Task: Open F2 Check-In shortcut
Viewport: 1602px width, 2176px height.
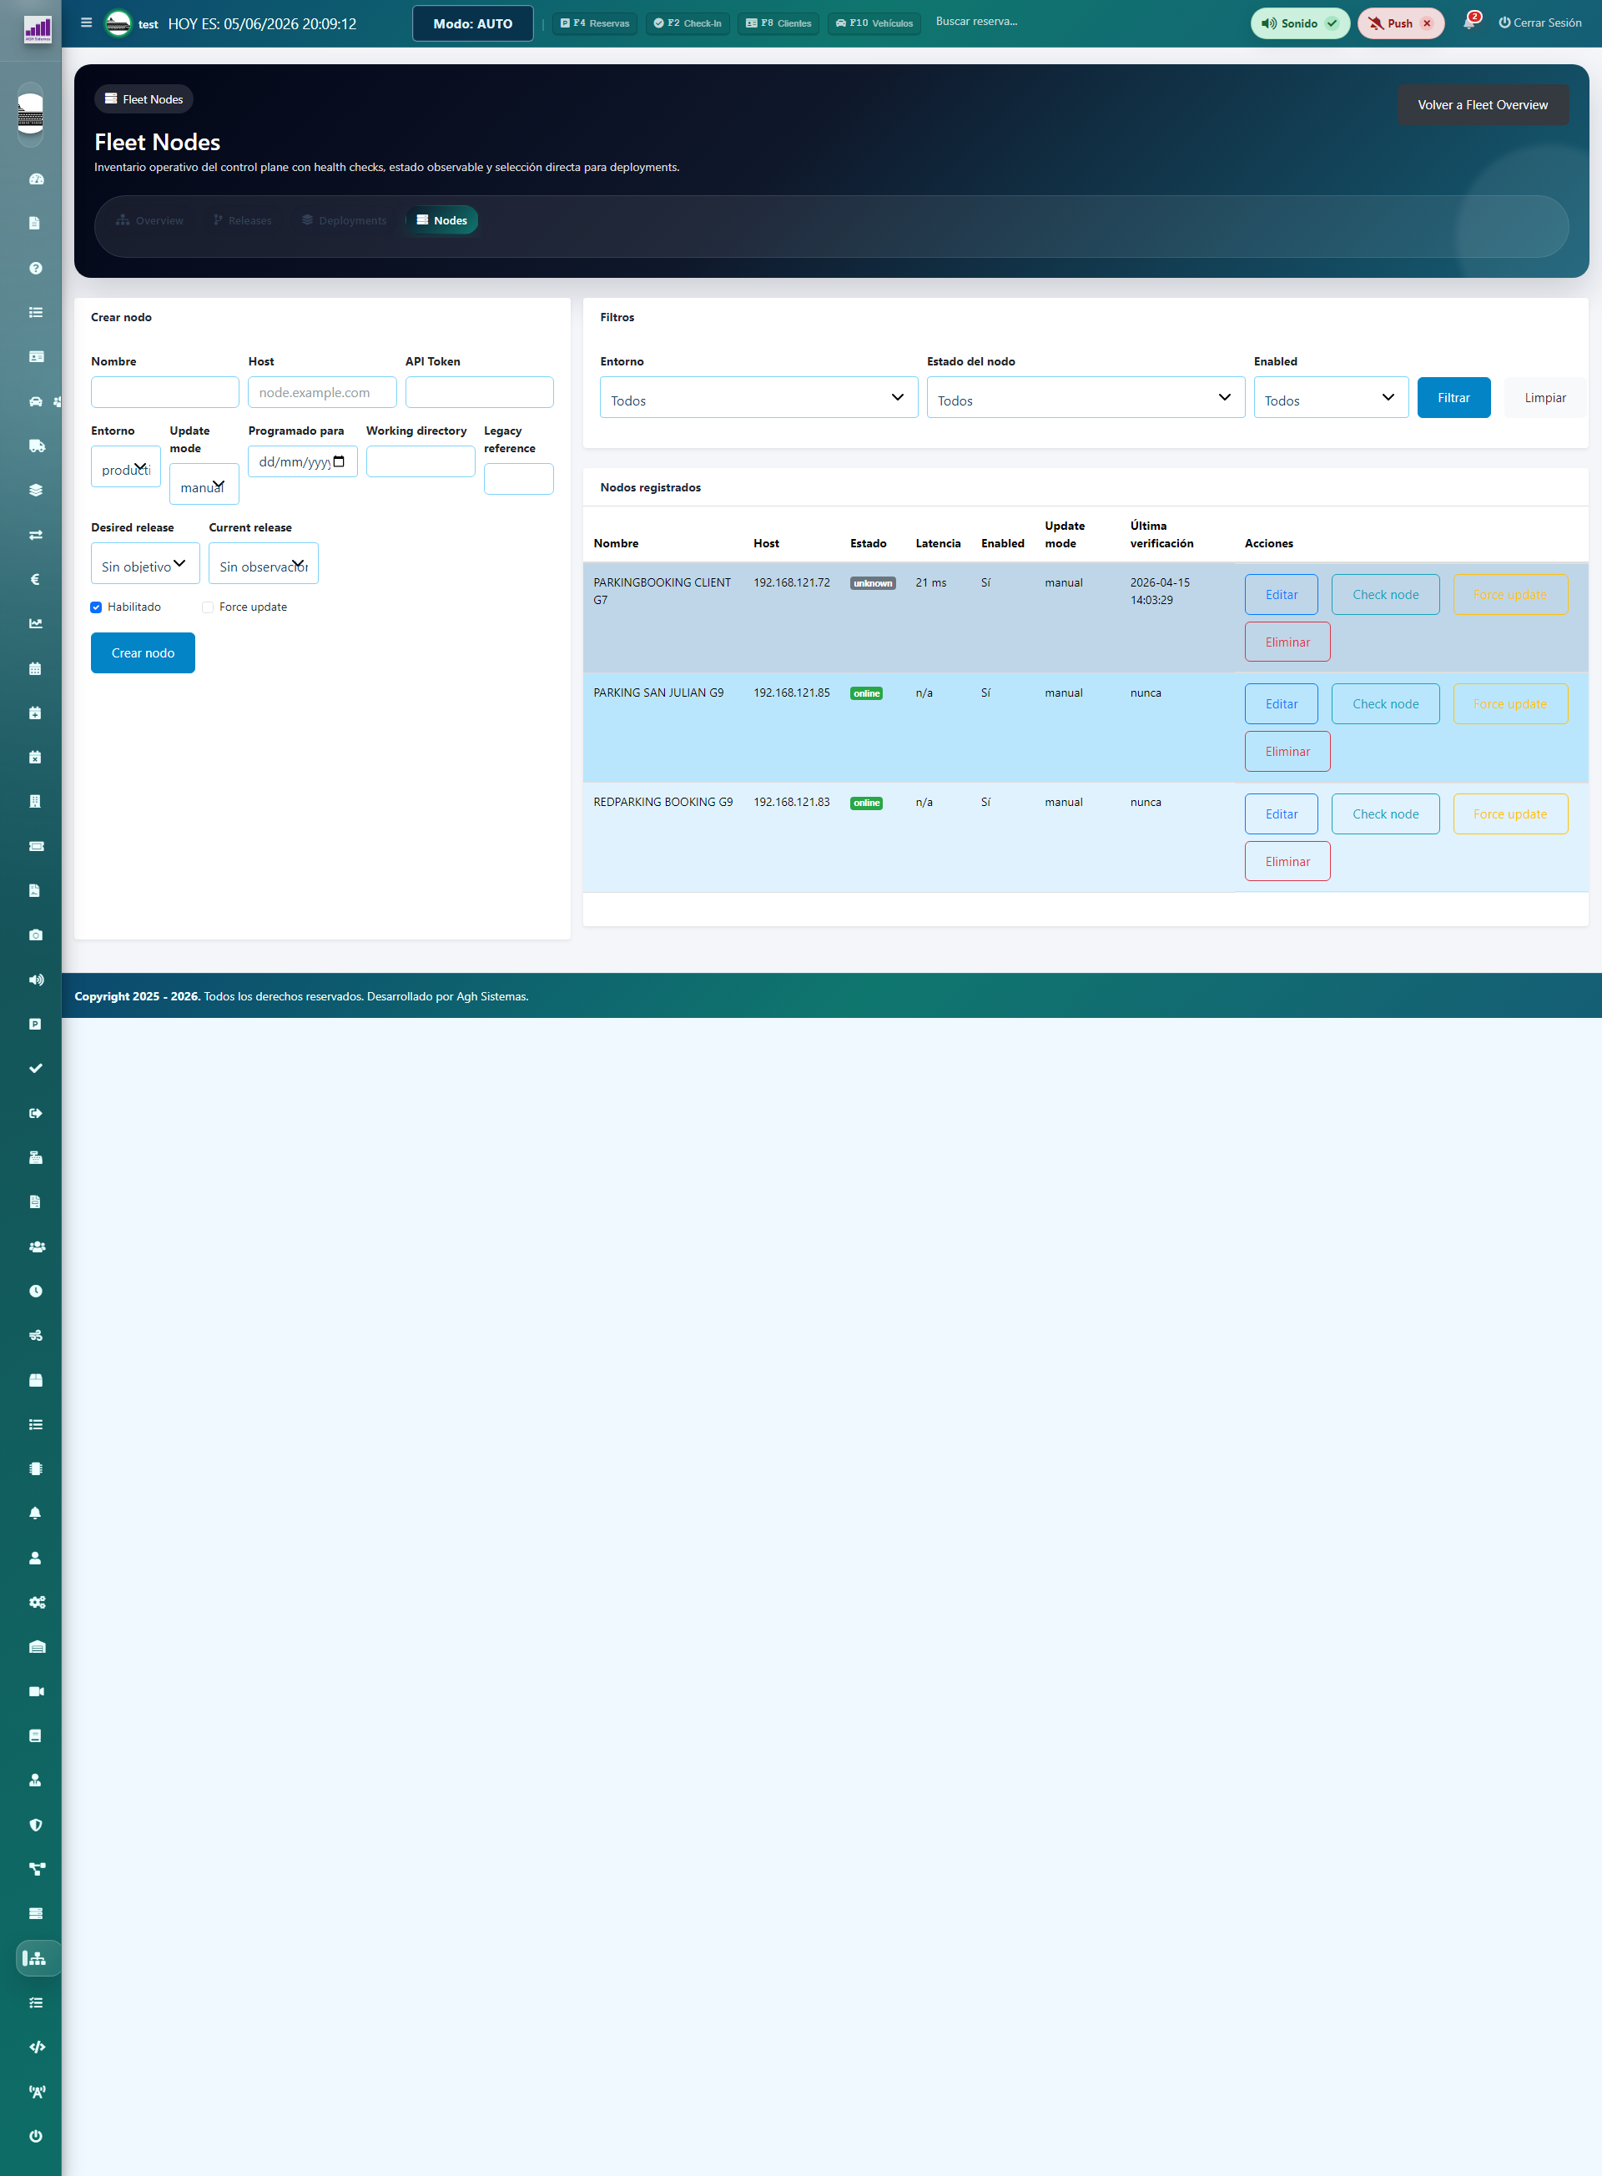Action: click(688, 23)
